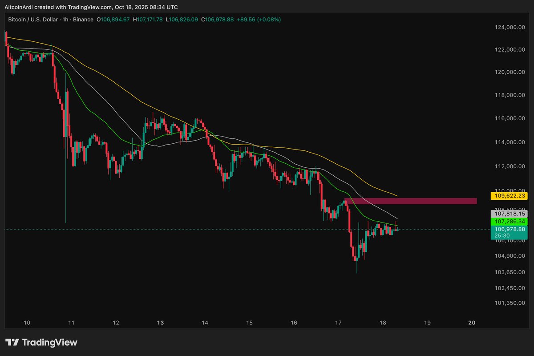Select the teal 106,978.88 last-price tag

pos(508,229)
